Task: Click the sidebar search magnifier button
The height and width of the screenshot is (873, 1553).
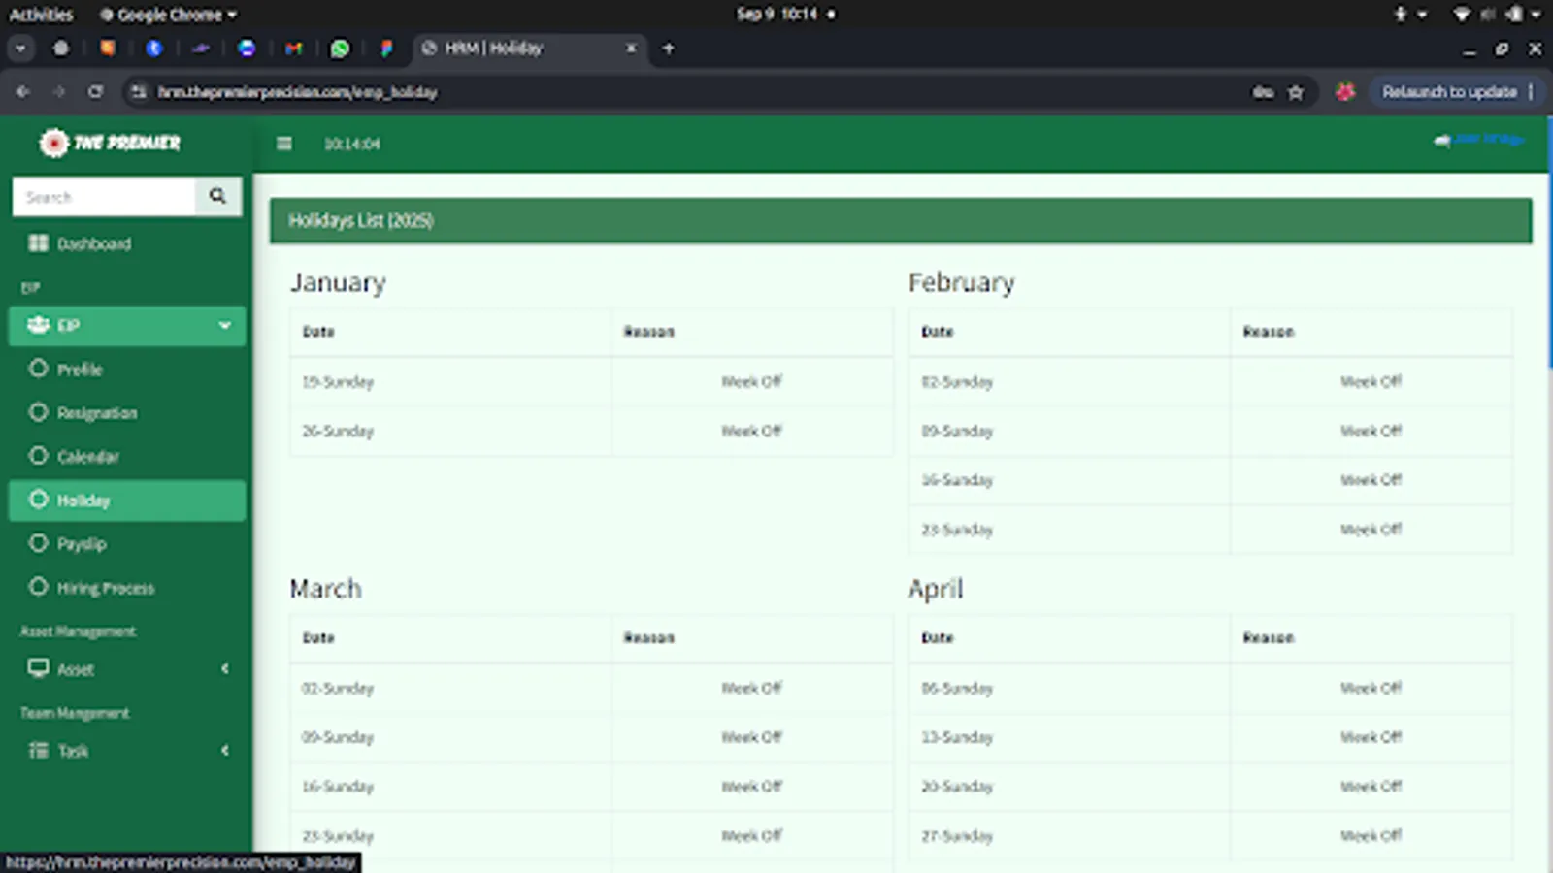Action: pos(217,196)
